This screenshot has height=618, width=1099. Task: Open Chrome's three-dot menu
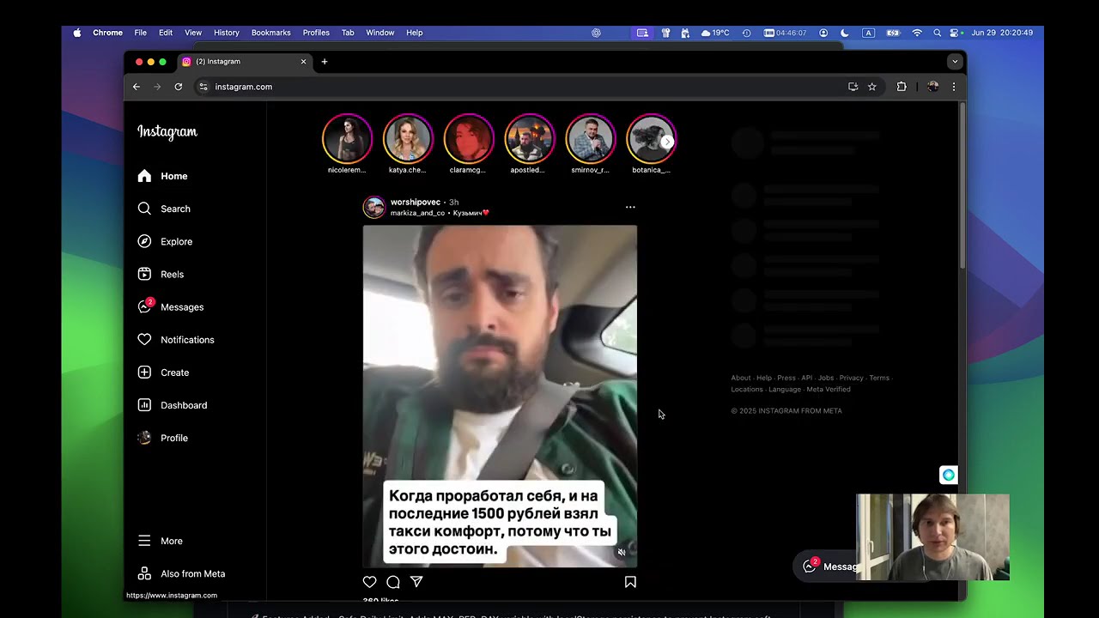coord(953,87)
